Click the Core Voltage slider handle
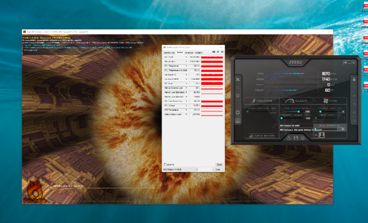The height and width of the screenshot is (223, 368). [248, 111]
